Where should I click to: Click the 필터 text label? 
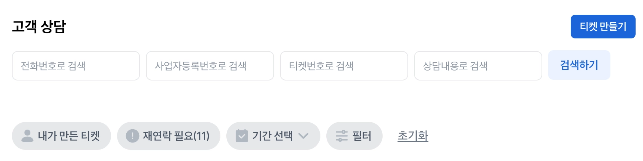point(362,136)
